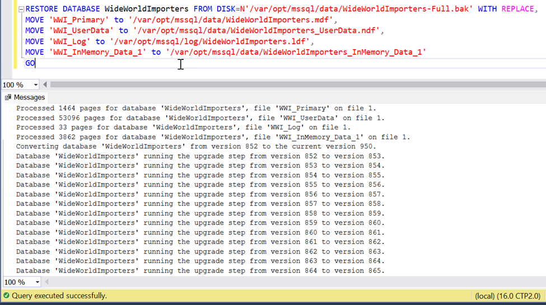Click the upgrade step 856 to 857 line
This screenshot has width=546, height=305.
click(200, 194)
